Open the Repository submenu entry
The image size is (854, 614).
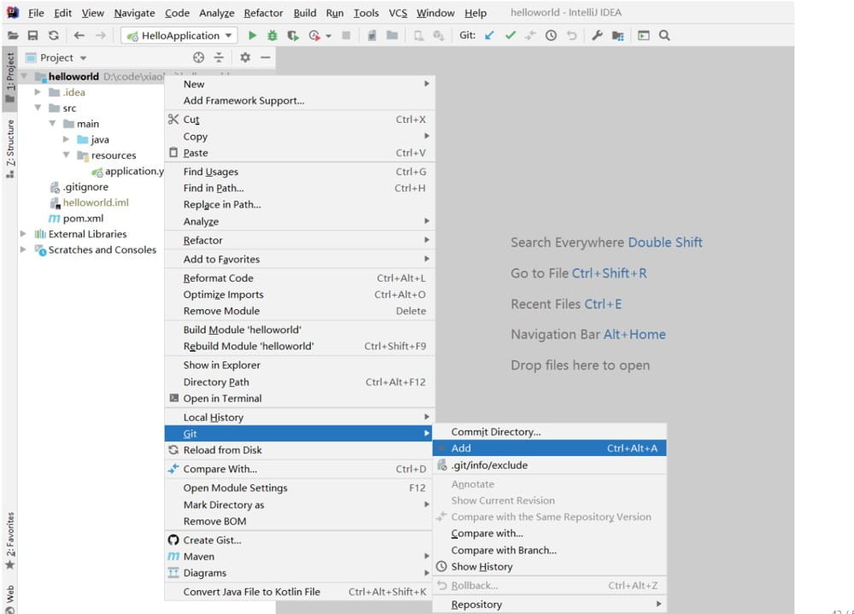pyautogui.click(x=549, y=605)
